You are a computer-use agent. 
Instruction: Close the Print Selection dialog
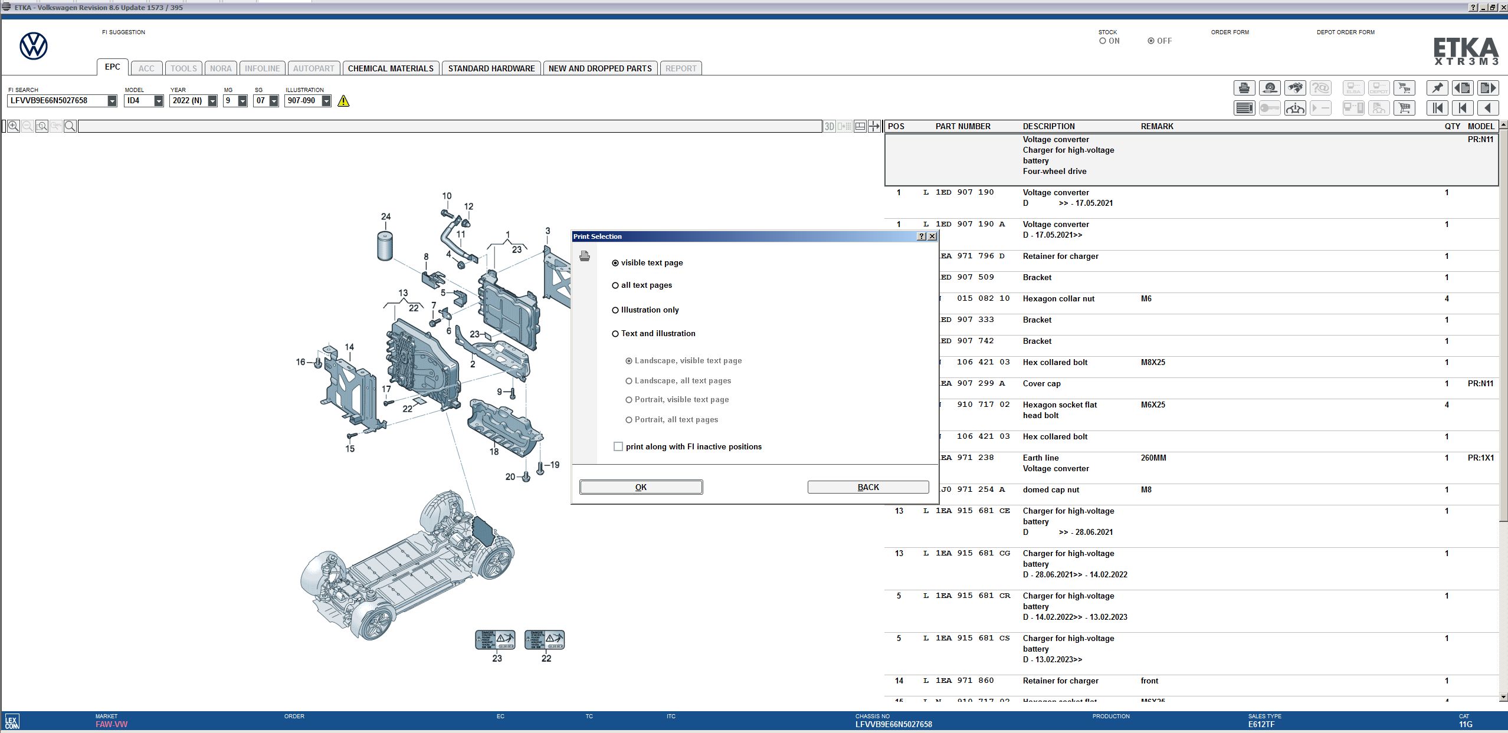932,236
